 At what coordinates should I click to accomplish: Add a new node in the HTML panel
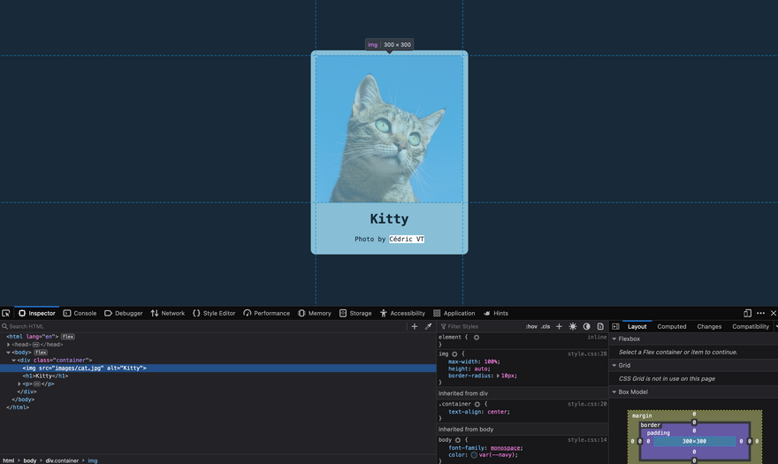pos(414,326)
